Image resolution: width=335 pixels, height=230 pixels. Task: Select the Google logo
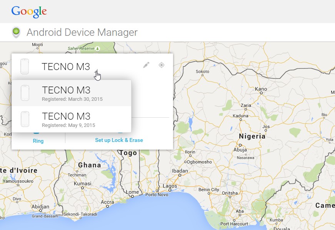click(29, 12)
